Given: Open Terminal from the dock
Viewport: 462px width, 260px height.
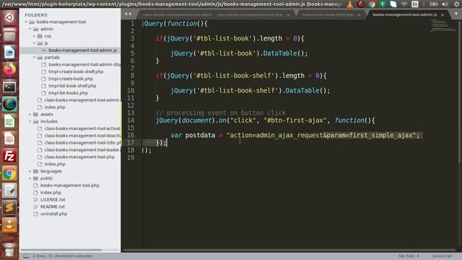Looking at the screenshot, I should click(x=9, y=87).
